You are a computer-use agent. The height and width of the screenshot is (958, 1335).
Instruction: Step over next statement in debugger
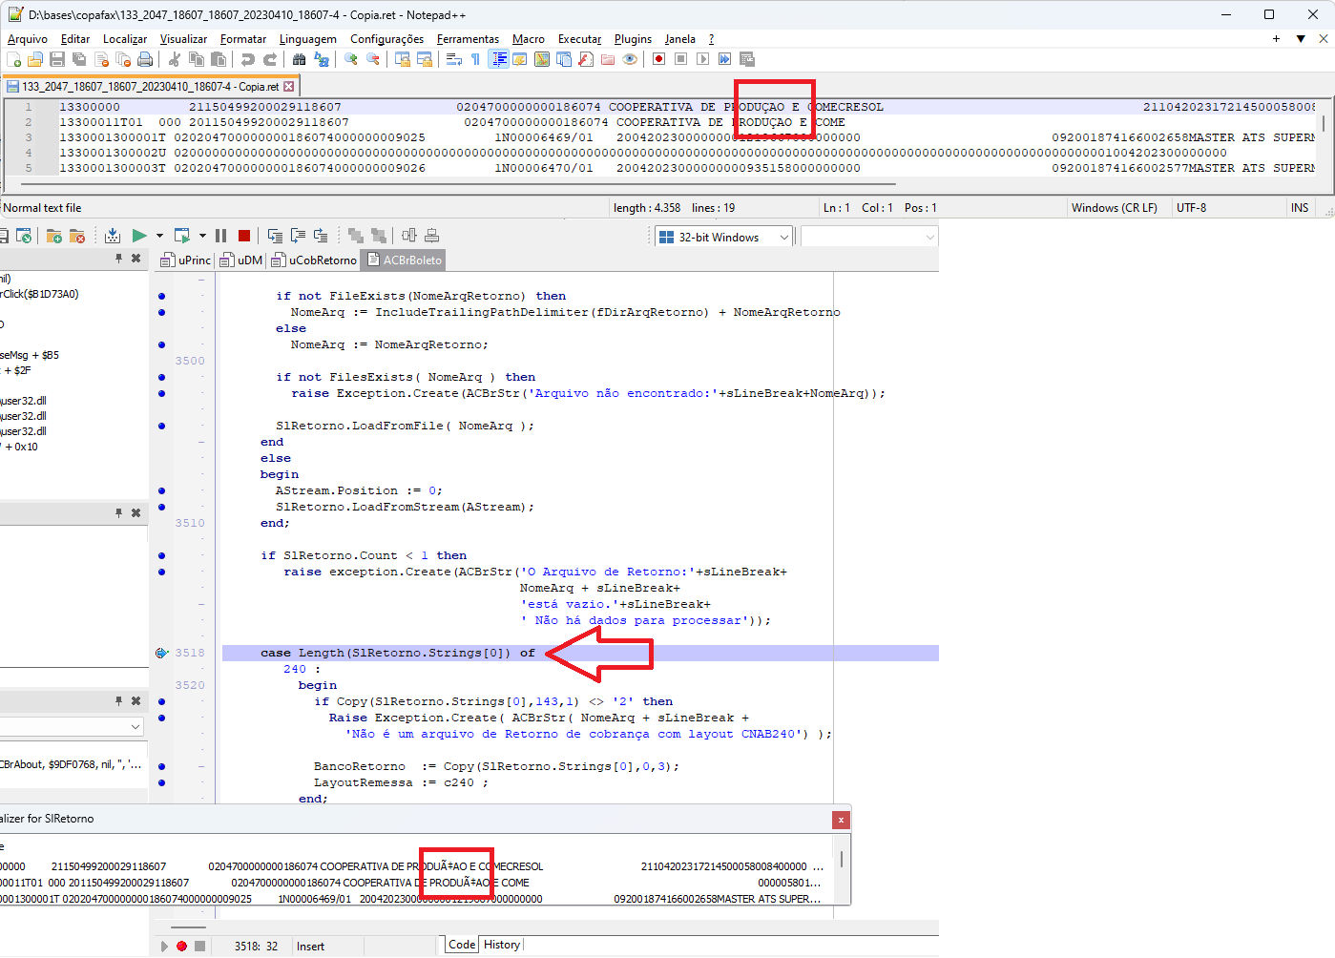pyautogui.click(x=298, y=236)
